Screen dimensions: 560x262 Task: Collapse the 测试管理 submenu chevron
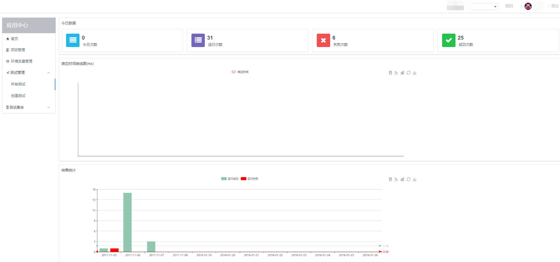pos(49,73)
